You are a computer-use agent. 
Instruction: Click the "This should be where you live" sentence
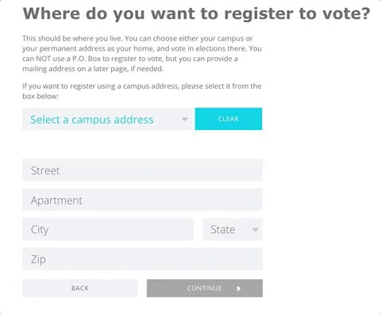(x=72, y=39)
